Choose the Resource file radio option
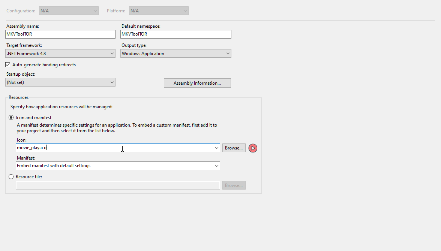The image size is (441, 251). (11, 177)
